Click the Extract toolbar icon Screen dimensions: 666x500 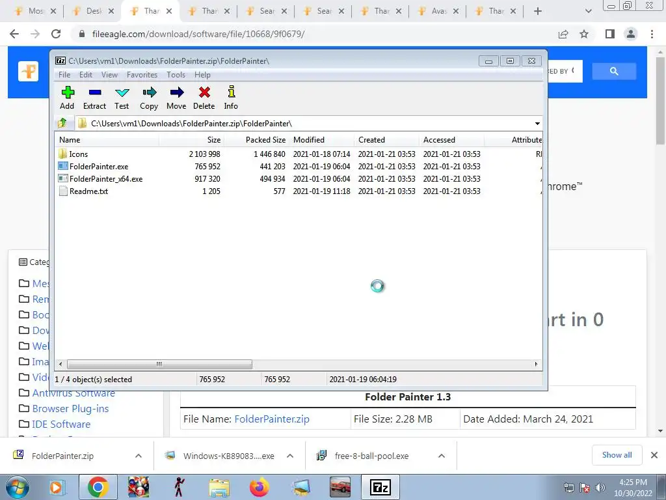point(94,98)
